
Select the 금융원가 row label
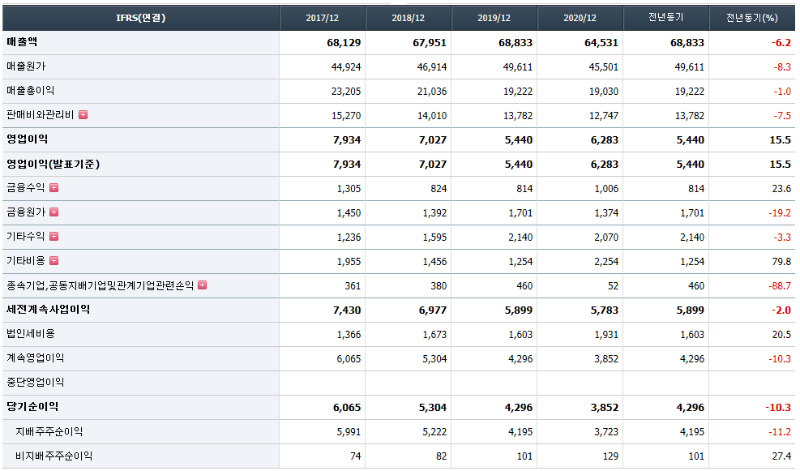[25, 212]
